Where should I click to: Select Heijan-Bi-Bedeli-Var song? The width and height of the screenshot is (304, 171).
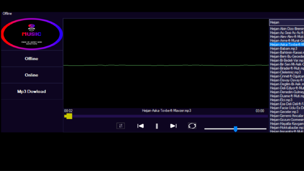(287, 61)
